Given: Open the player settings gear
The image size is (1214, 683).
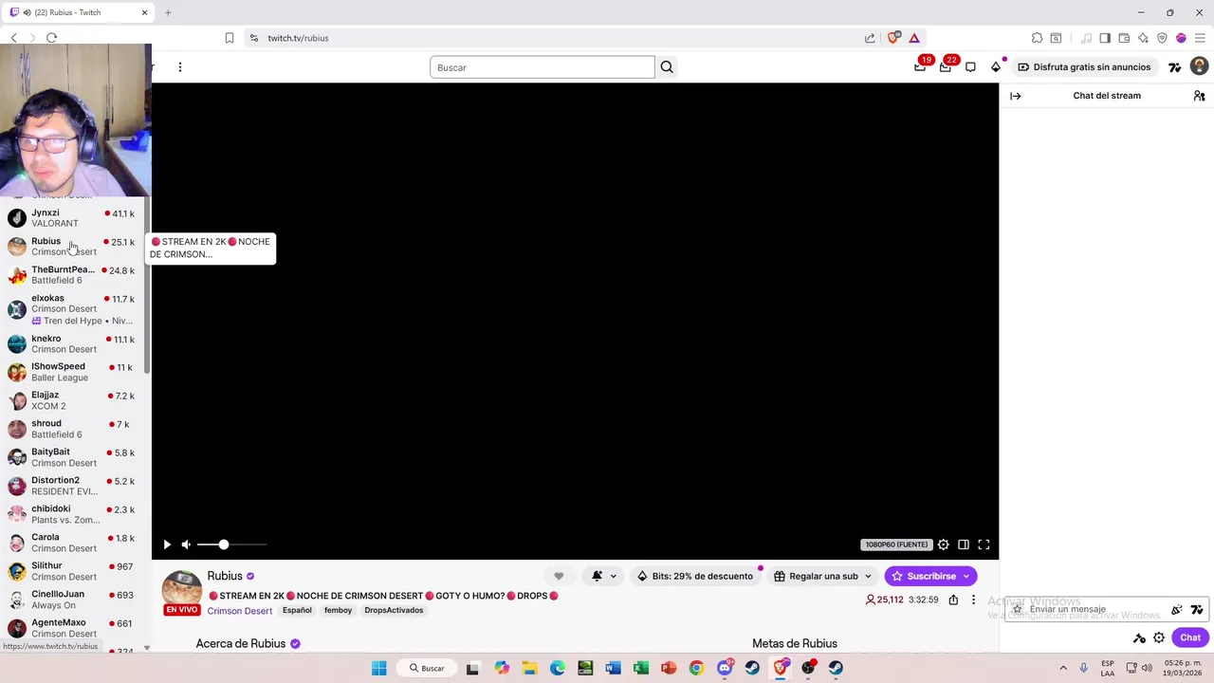Looking at the screenshot, I should 944,545.
